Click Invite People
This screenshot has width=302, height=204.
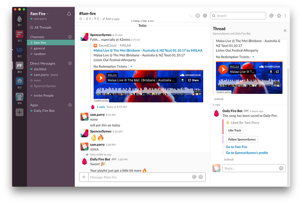[x=42, y=96]
